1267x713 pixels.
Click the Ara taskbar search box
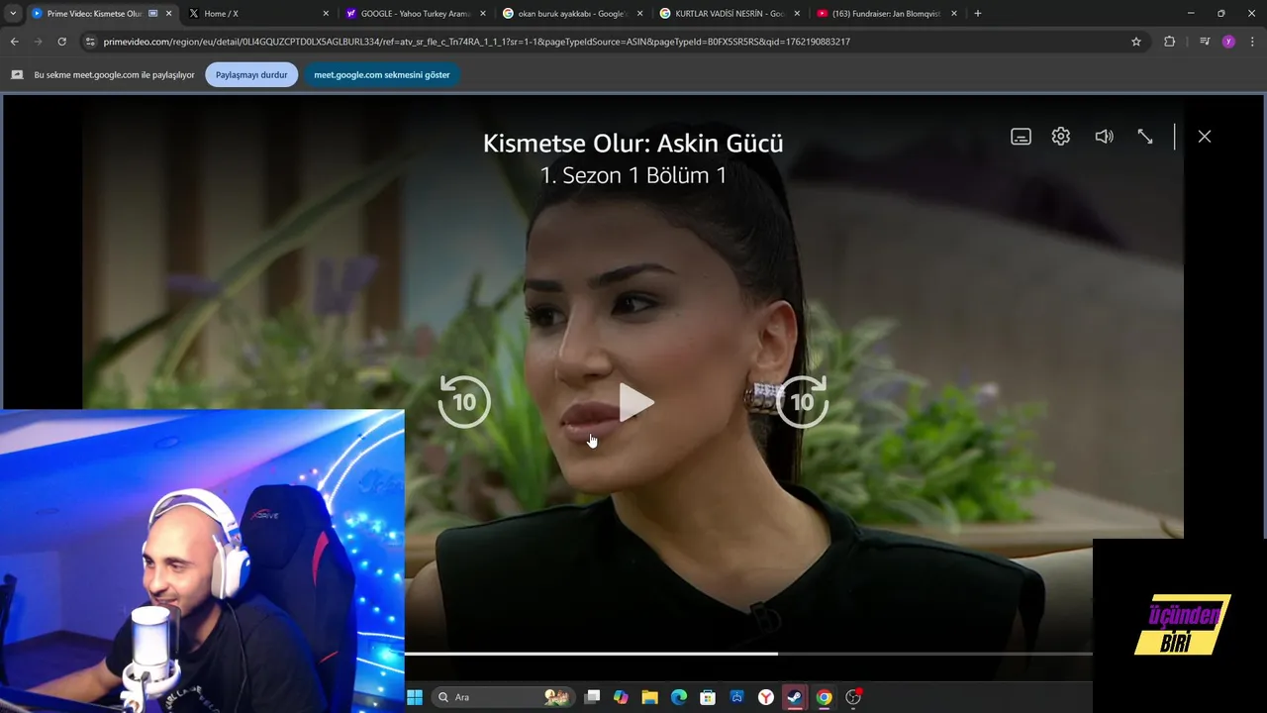tap(503, 697)
